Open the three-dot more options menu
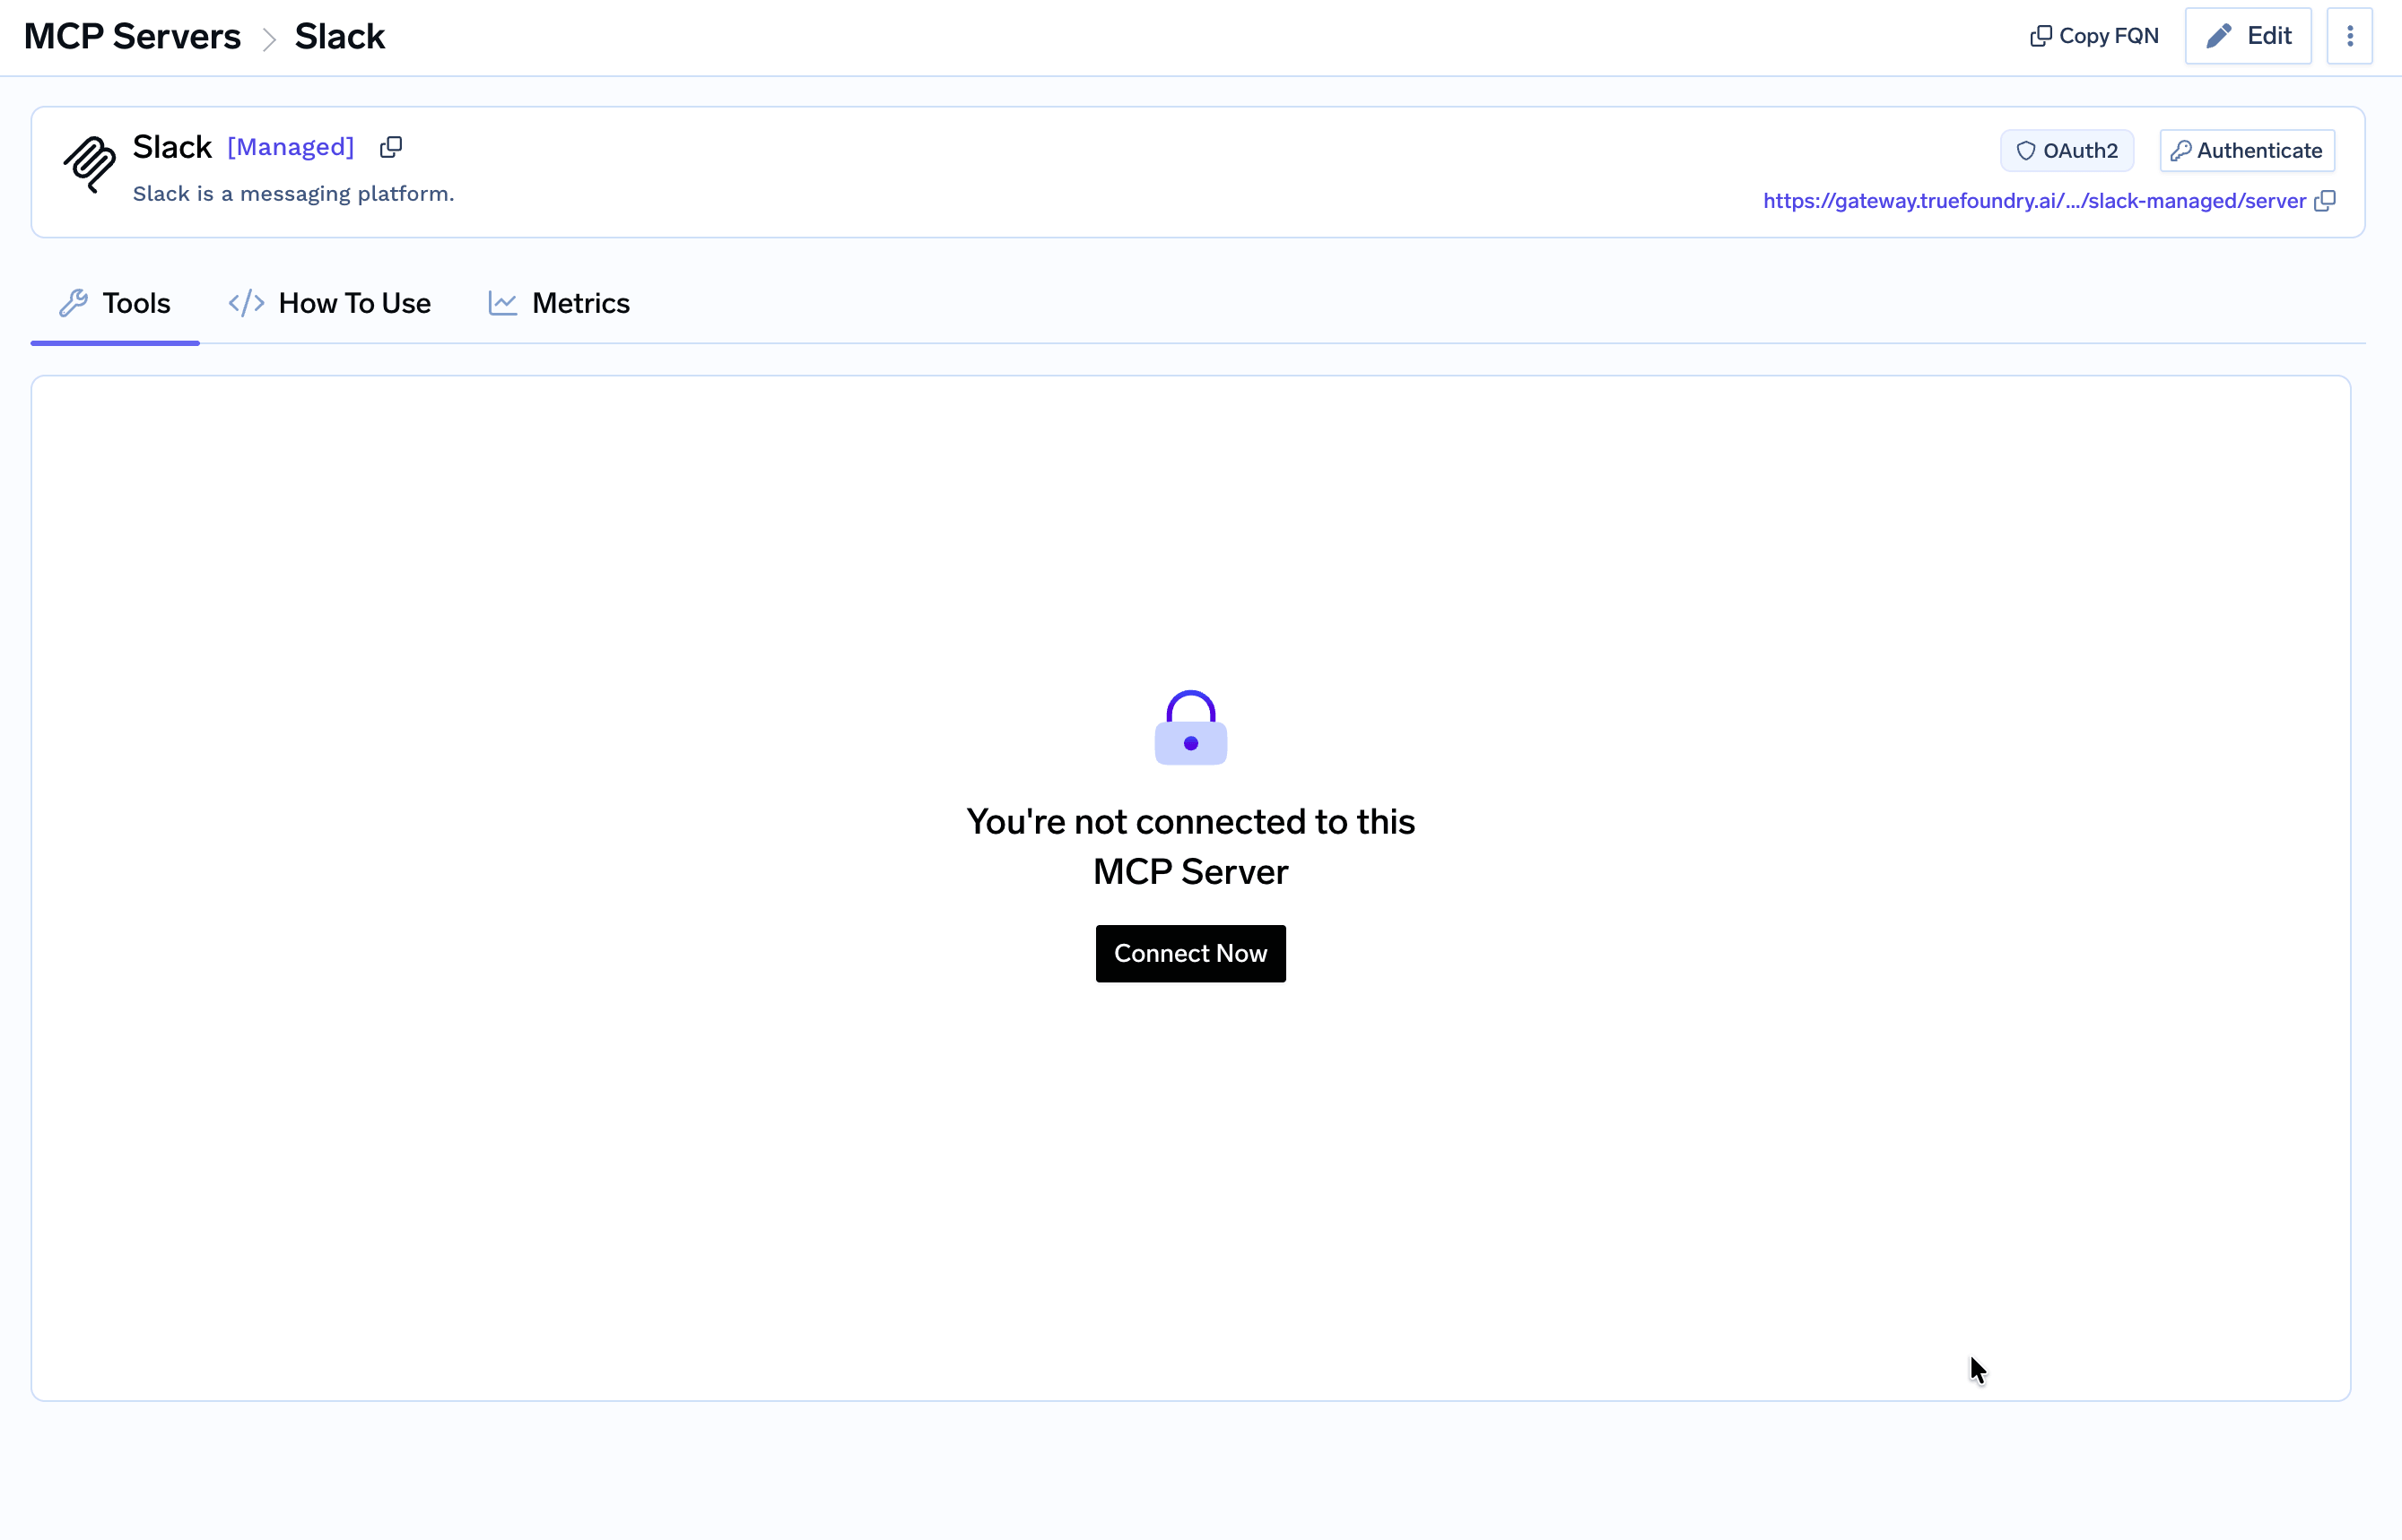Viewport: 2402px width, 1540px height. pyautogui.click(x=2350, y=36)
